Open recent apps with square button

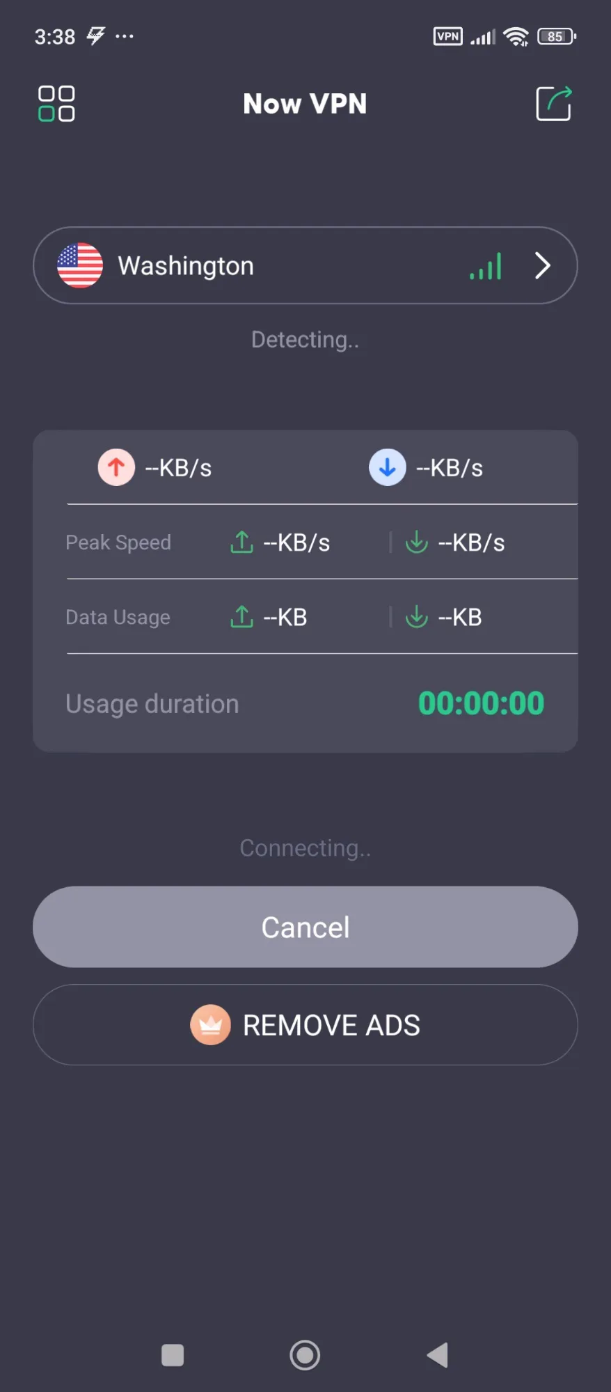pyautogui.click(x=173, y=1355)
